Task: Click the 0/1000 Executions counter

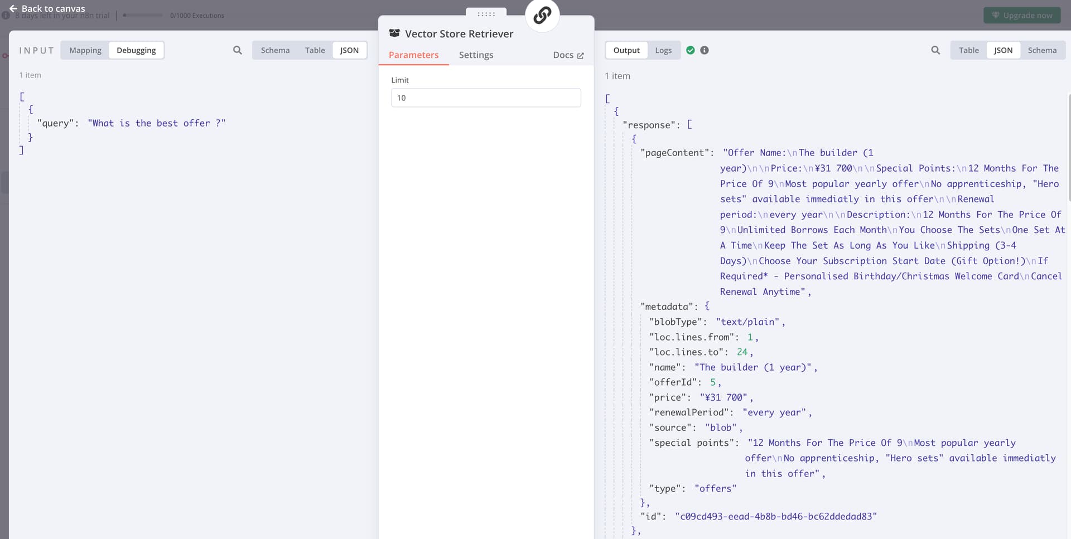Action: pyautogui.click(x=197, y=16)
